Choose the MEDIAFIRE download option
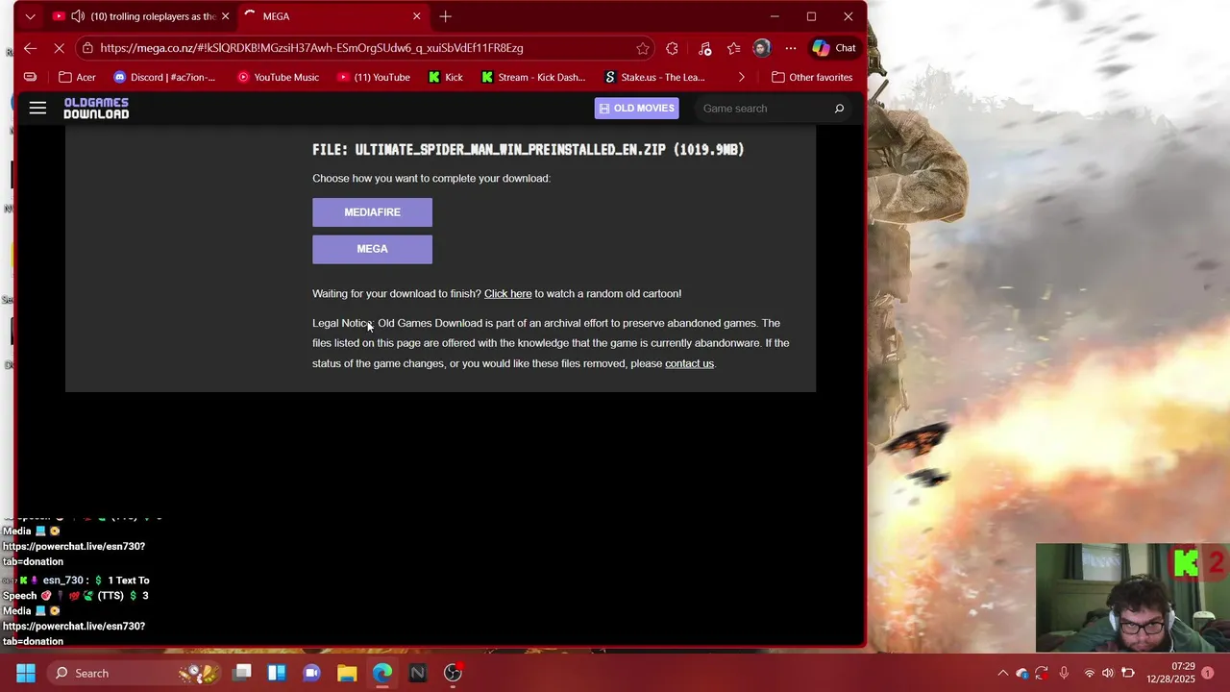 [372, 212]
